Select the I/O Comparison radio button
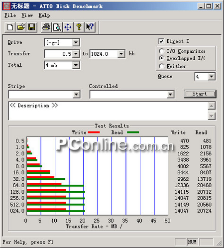Image resolution: width=224 pixels, height=248 pixels. (161, 51)
